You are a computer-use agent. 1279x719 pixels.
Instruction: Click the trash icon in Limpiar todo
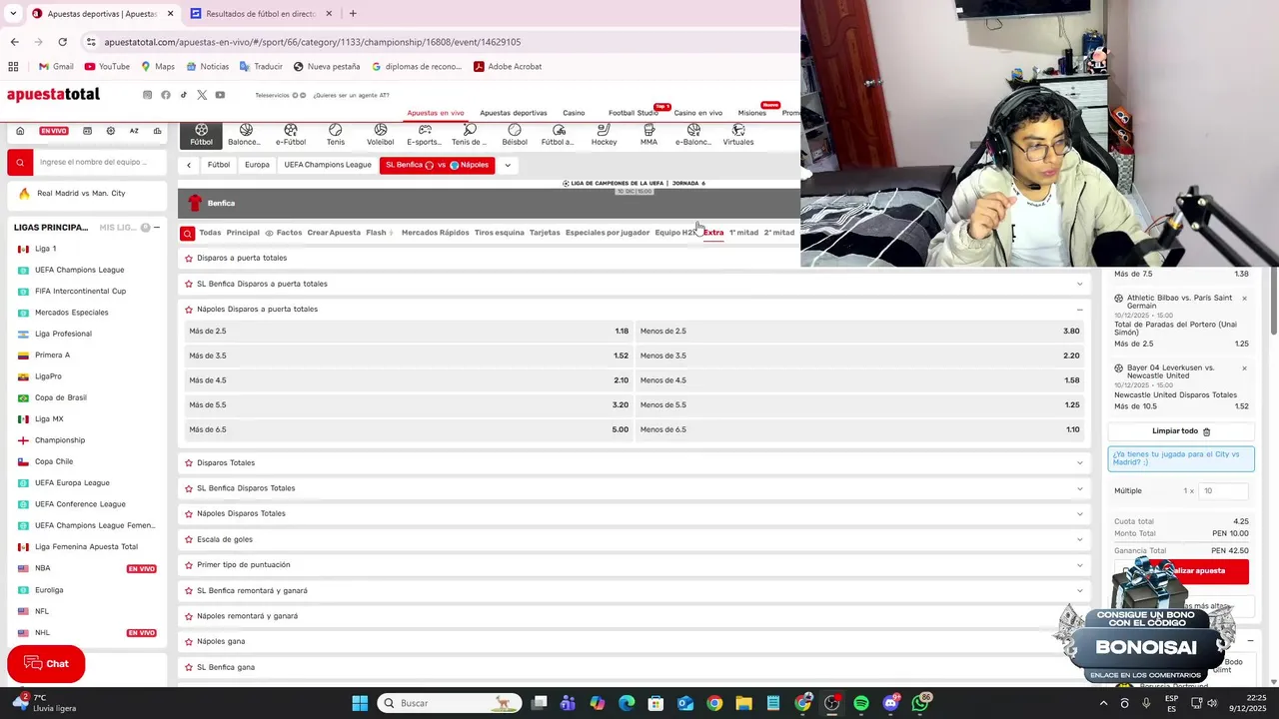1206,431
